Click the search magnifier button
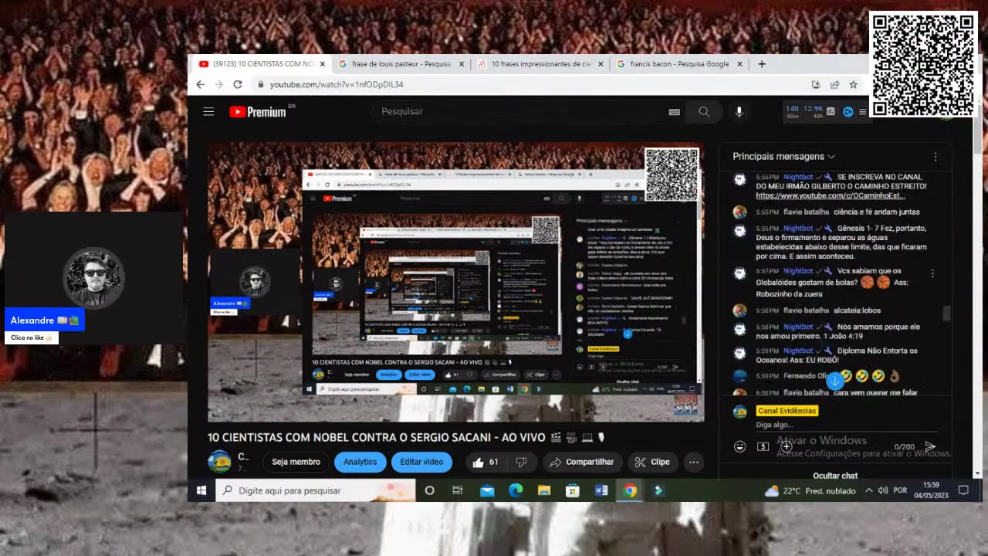 click(x=704, y=112)
